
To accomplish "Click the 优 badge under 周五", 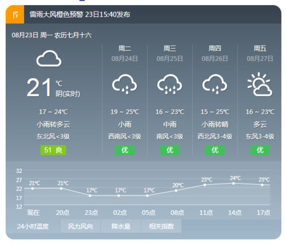I will point(260,150).
